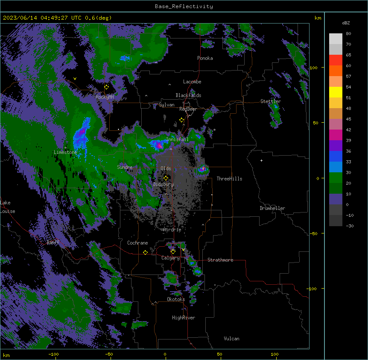Screen dimensions: 368x360
Task: Click the 65 dBZ red legend swatch
Action: pyautogui.click(x=336, y=60)
